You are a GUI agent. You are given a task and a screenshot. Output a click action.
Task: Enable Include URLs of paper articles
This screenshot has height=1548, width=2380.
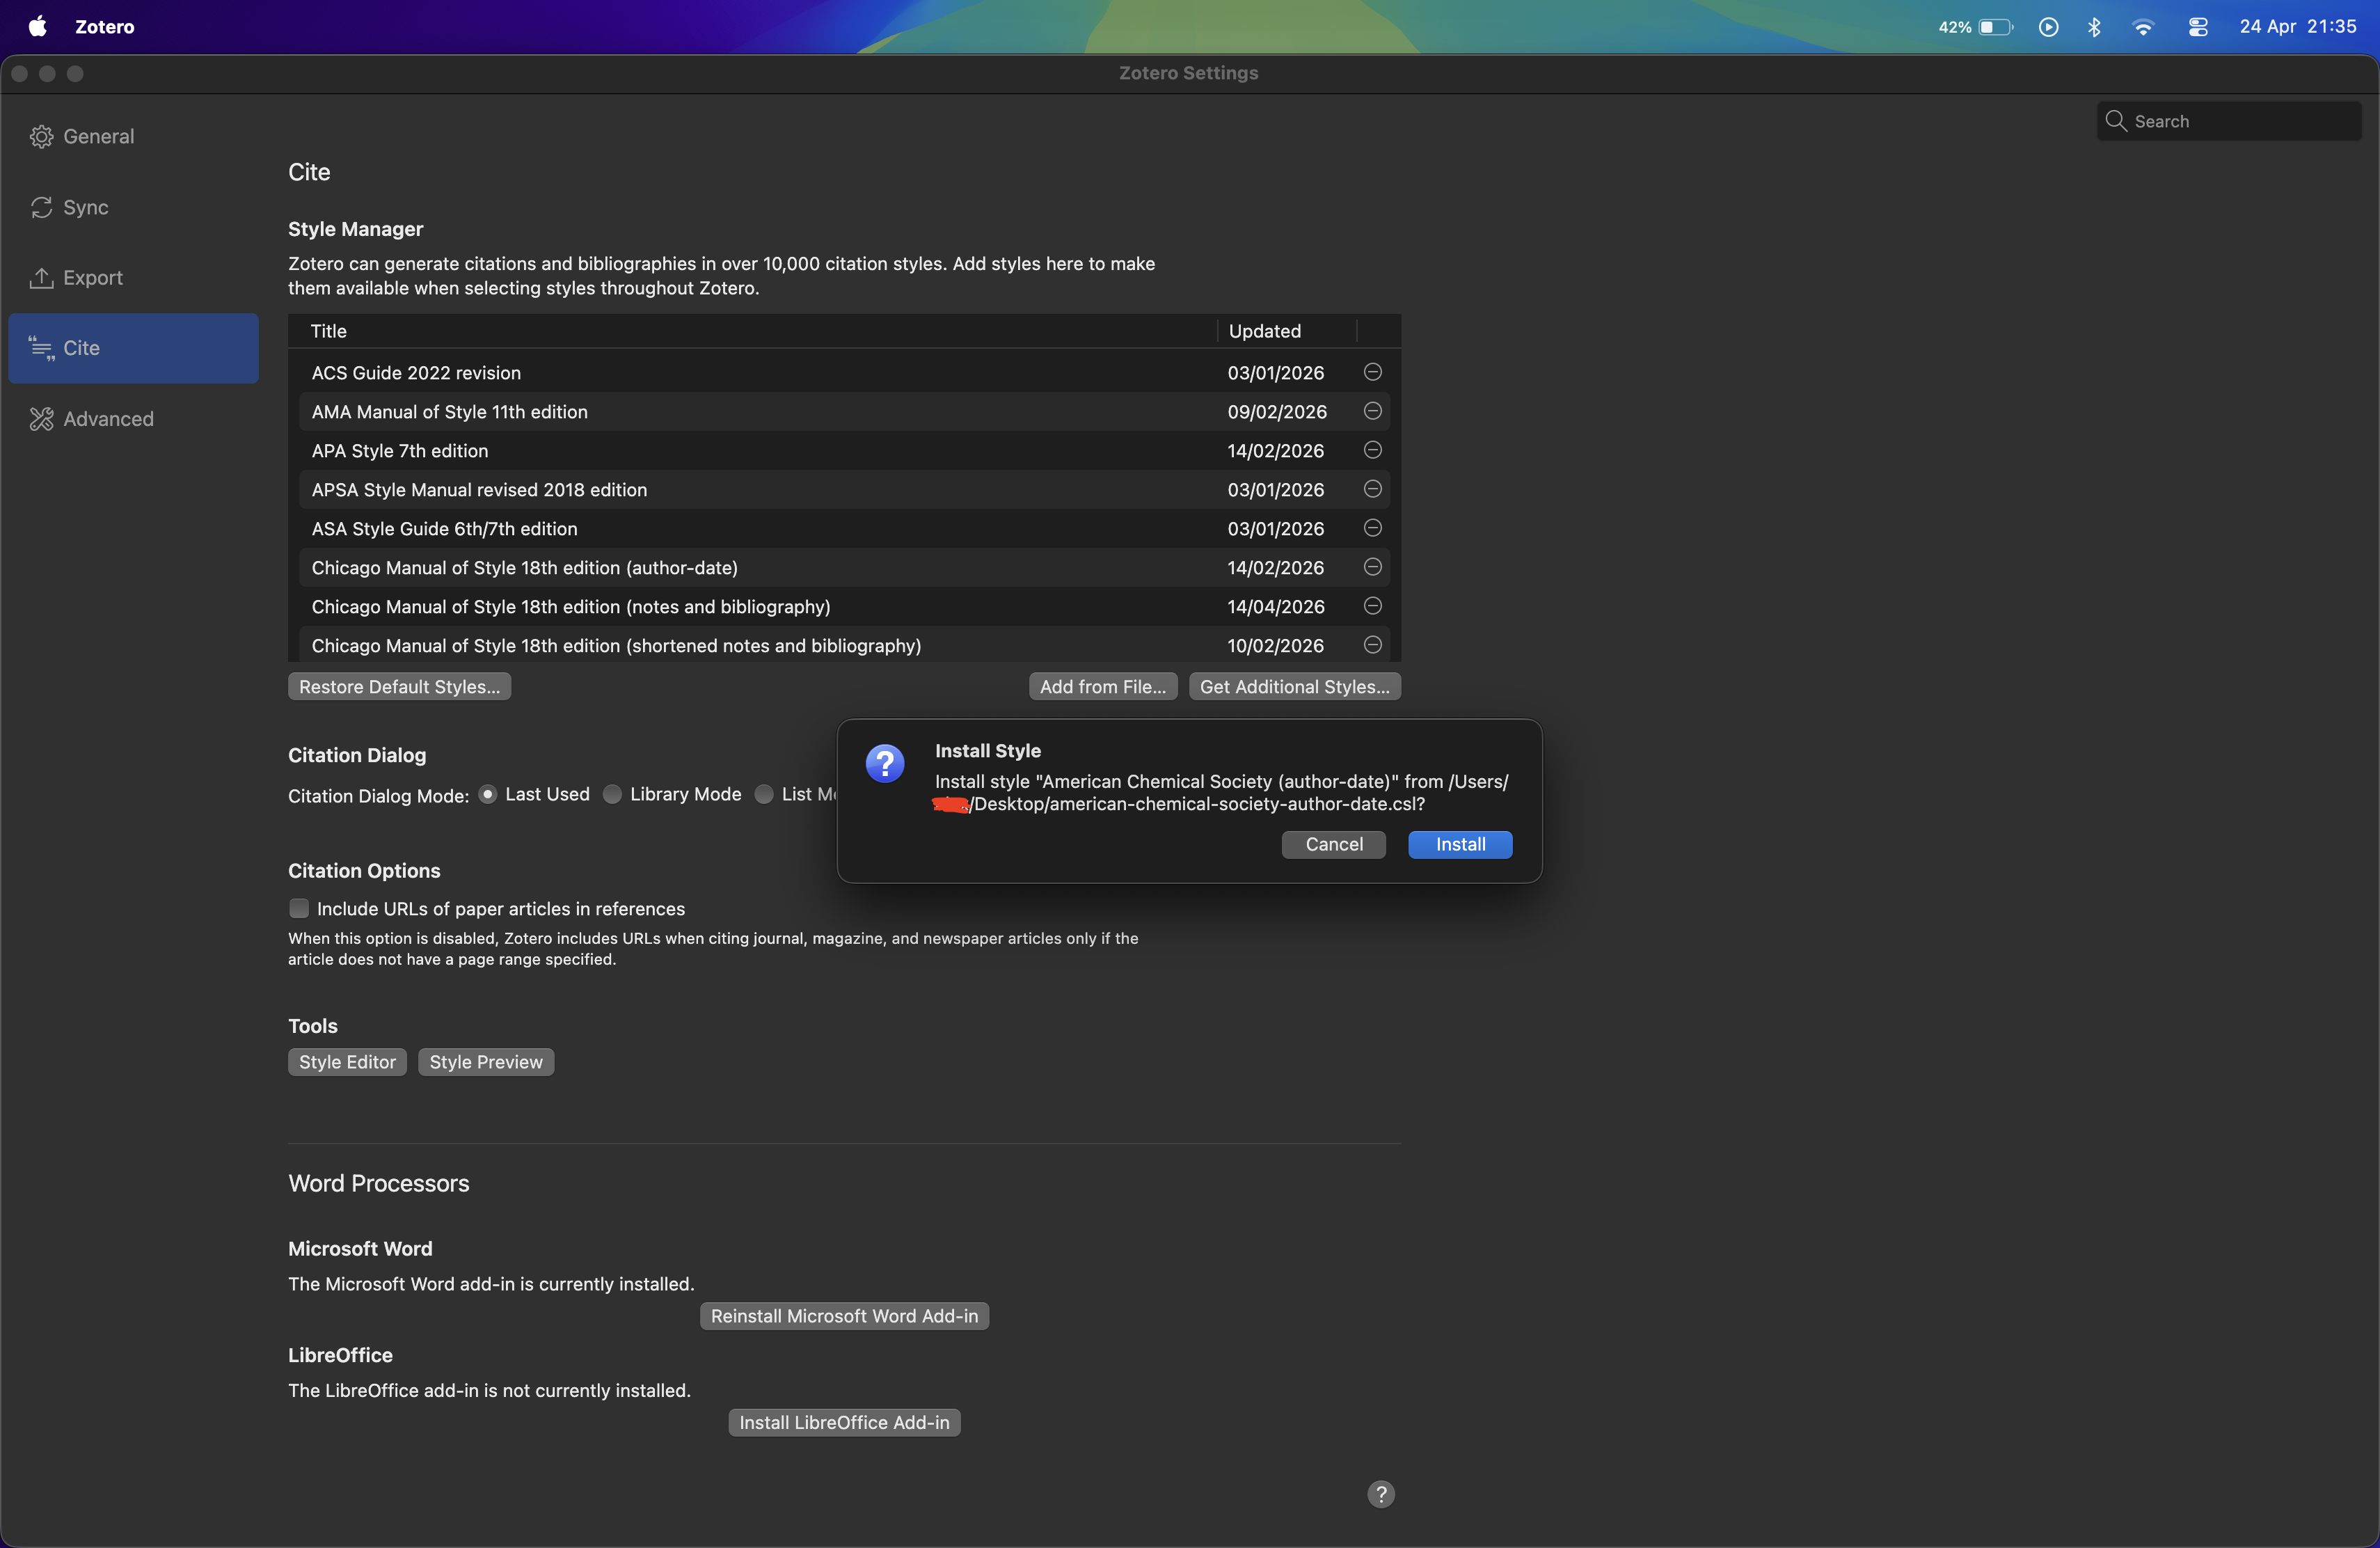pos(299,908)
